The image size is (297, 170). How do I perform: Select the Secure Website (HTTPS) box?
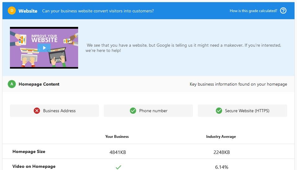click(x=242, y=111)
